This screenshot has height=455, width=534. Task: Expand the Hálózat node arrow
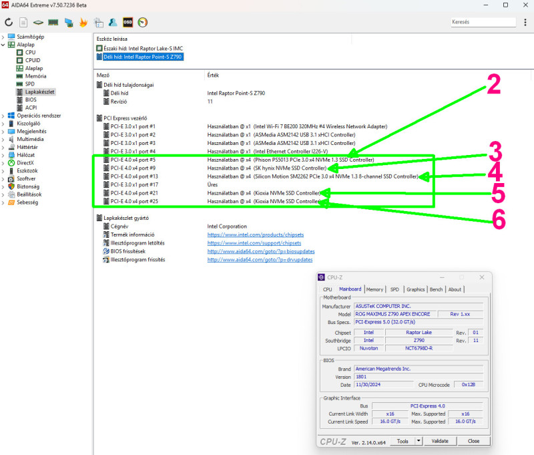pos(3,155)
